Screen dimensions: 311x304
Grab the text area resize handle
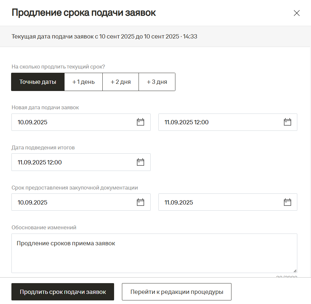pos(295,270)
